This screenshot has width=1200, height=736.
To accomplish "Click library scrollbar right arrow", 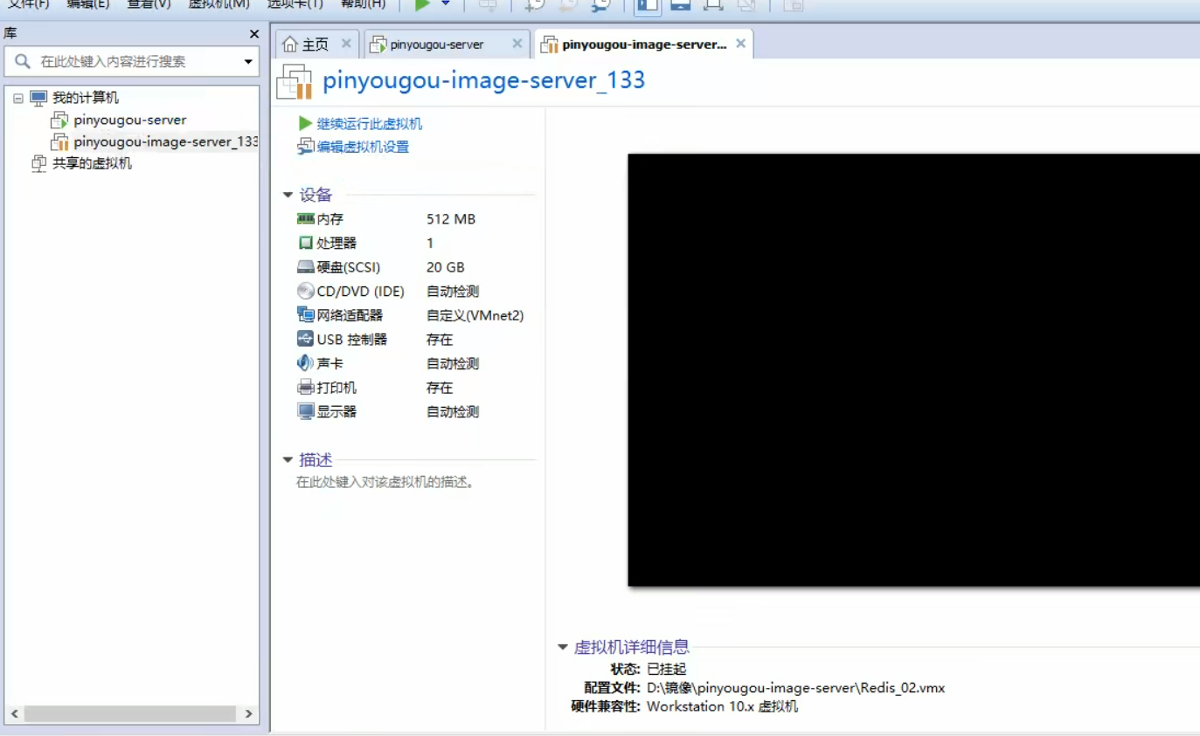I will point(248,714).
